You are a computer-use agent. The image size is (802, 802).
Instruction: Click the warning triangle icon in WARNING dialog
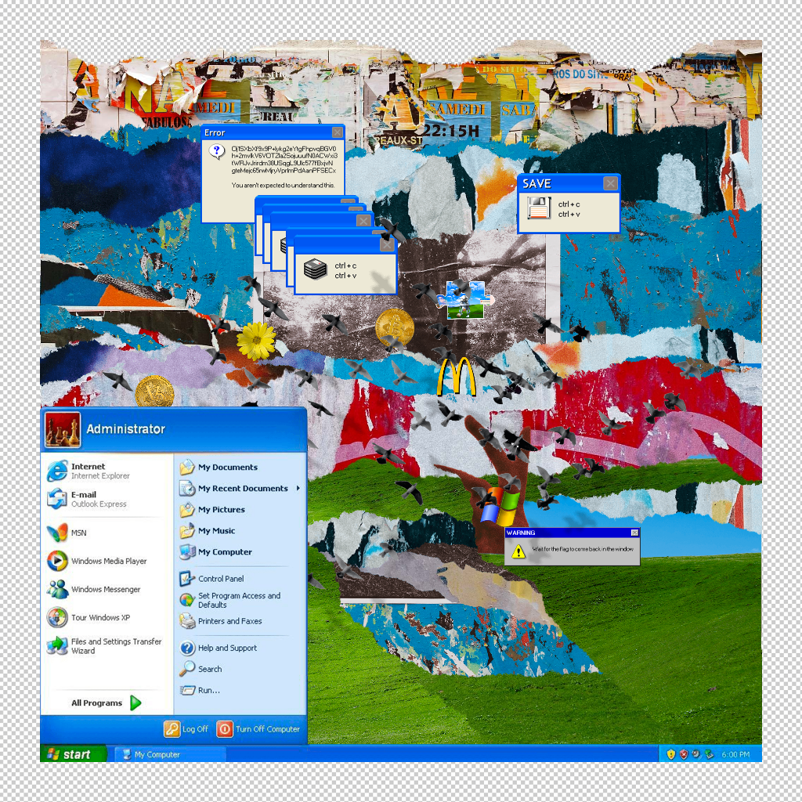[x=518, y=551]
